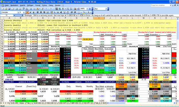
Task: Select the orange 16.05.2011 date cell
Action: (x=88, y=39)
